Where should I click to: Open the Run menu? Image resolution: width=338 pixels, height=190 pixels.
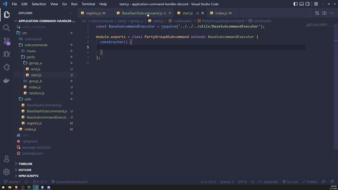pos(74,4)
